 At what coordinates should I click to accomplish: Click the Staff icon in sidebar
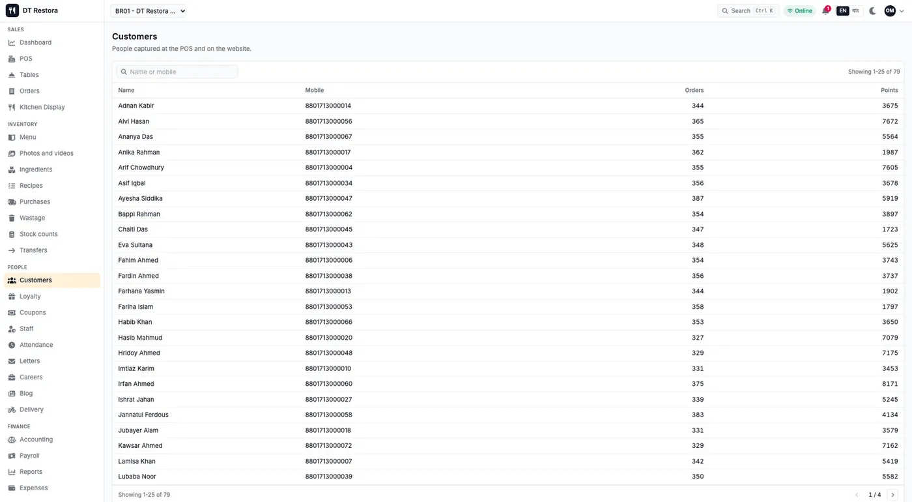tap(12, 329)
